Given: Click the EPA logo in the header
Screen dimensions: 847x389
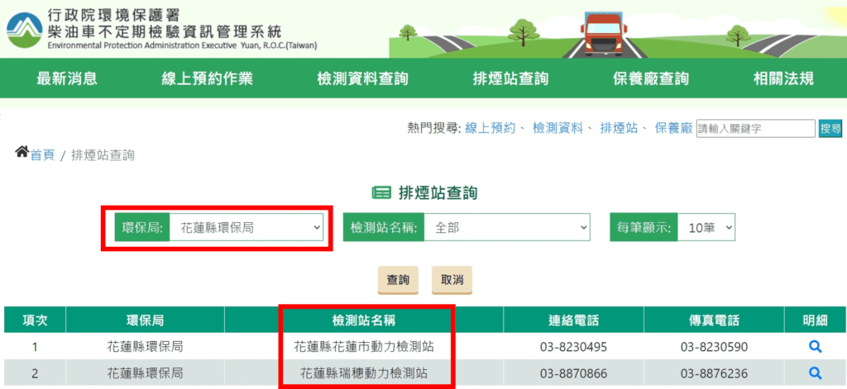Looking at the screenshot, I should pyautogui.click(x=23, y=29).
